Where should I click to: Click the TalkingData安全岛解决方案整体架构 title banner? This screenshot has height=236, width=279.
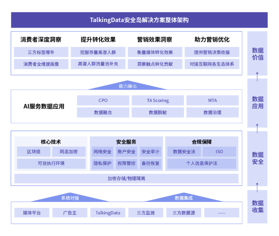139,20
